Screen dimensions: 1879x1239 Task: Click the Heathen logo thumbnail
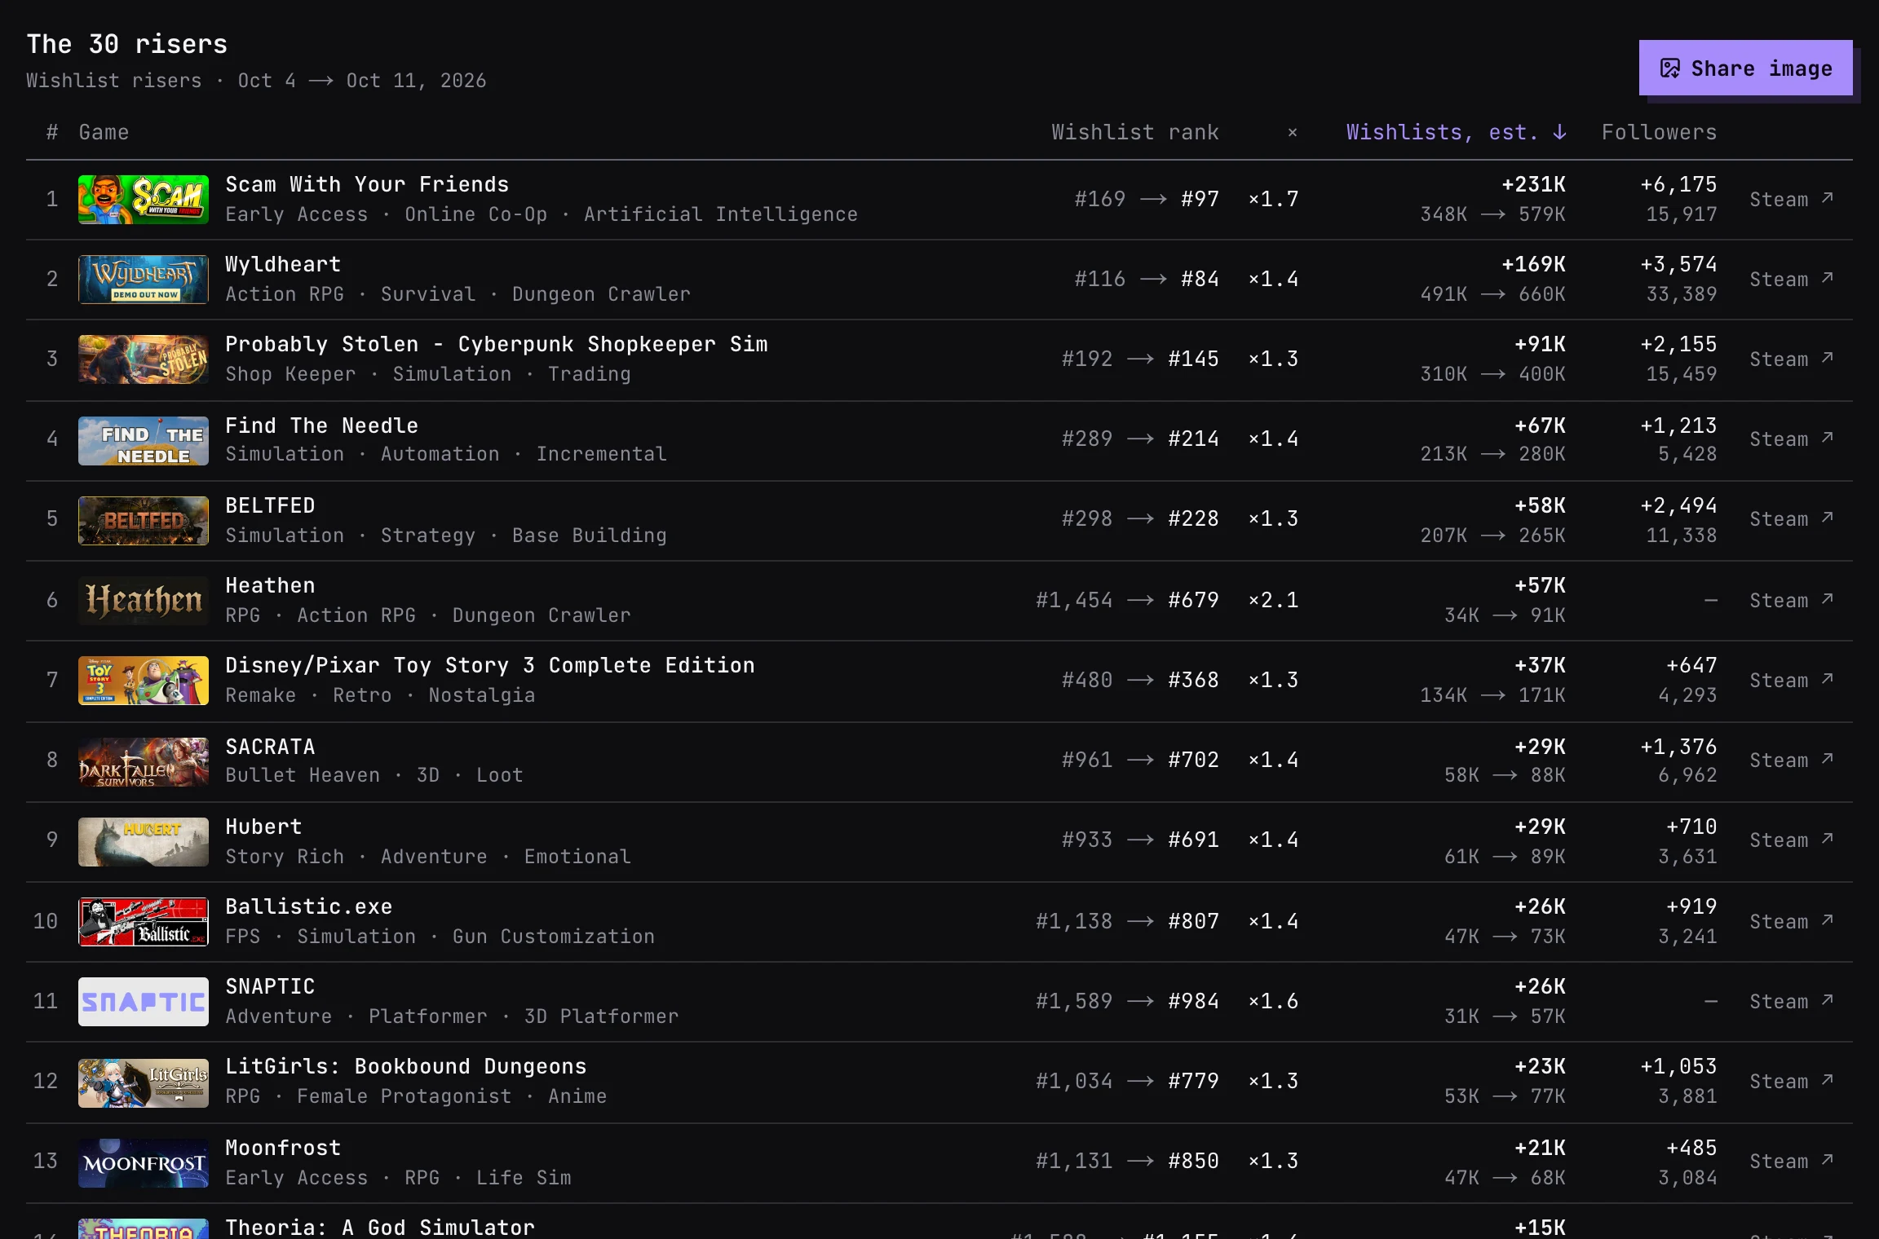144,600
